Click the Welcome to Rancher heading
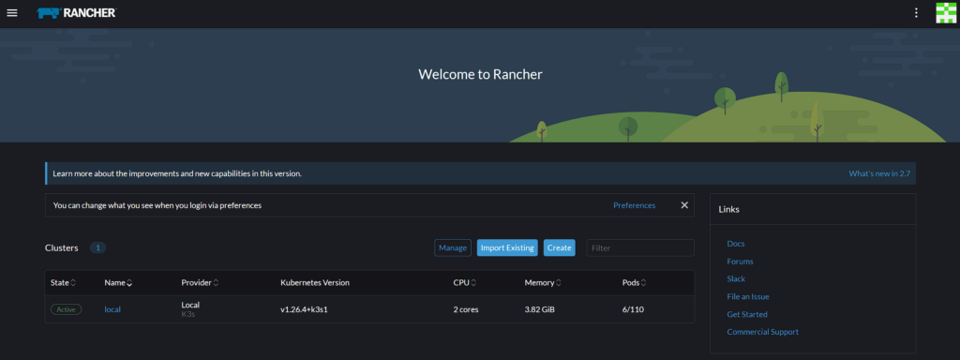 (480, 75)
